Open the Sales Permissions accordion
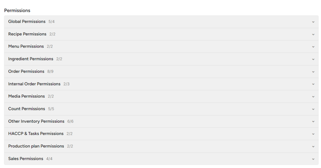321x168 pixels. 161,159
